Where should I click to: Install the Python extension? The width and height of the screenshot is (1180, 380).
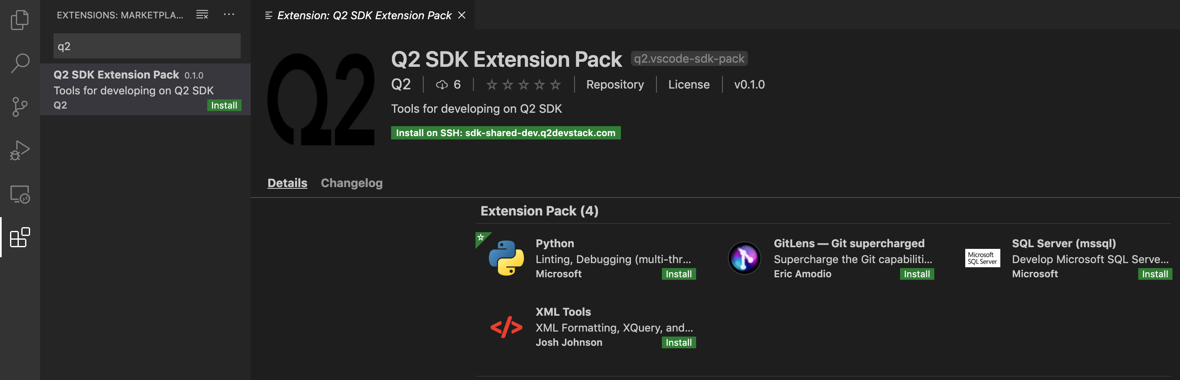point(679,274)
